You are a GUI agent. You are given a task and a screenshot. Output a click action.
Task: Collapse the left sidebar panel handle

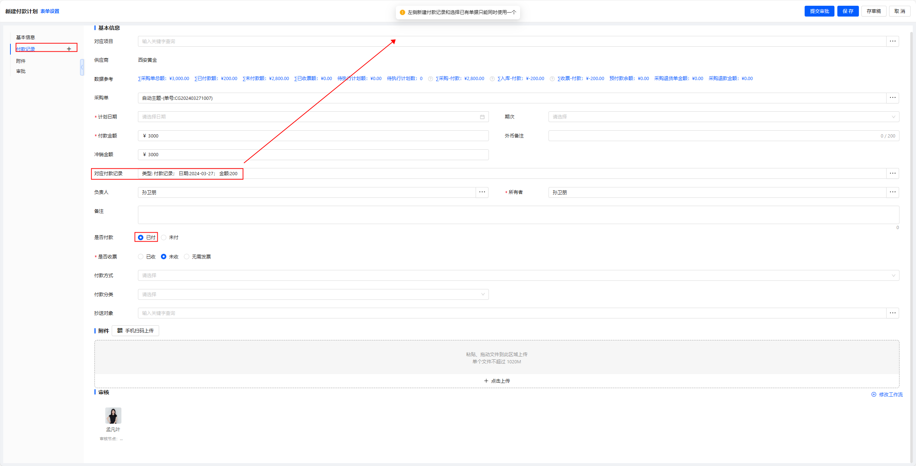coord(82,67)
